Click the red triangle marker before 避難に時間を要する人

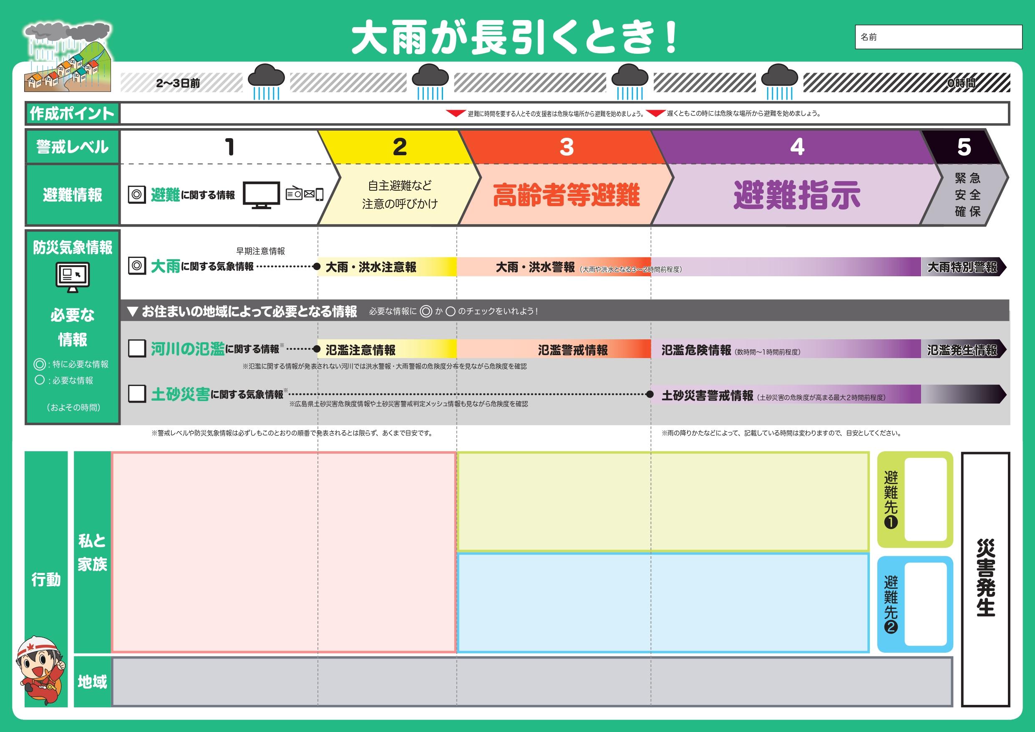(456, 113)
